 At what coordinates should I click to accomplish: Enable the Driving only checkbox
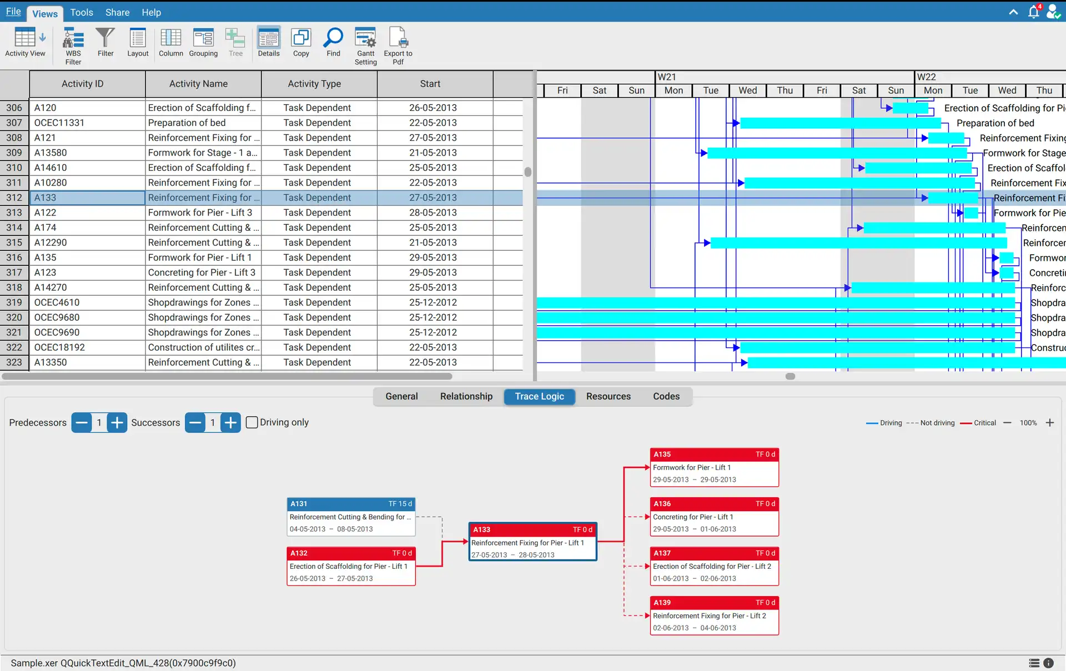[252, 422]
